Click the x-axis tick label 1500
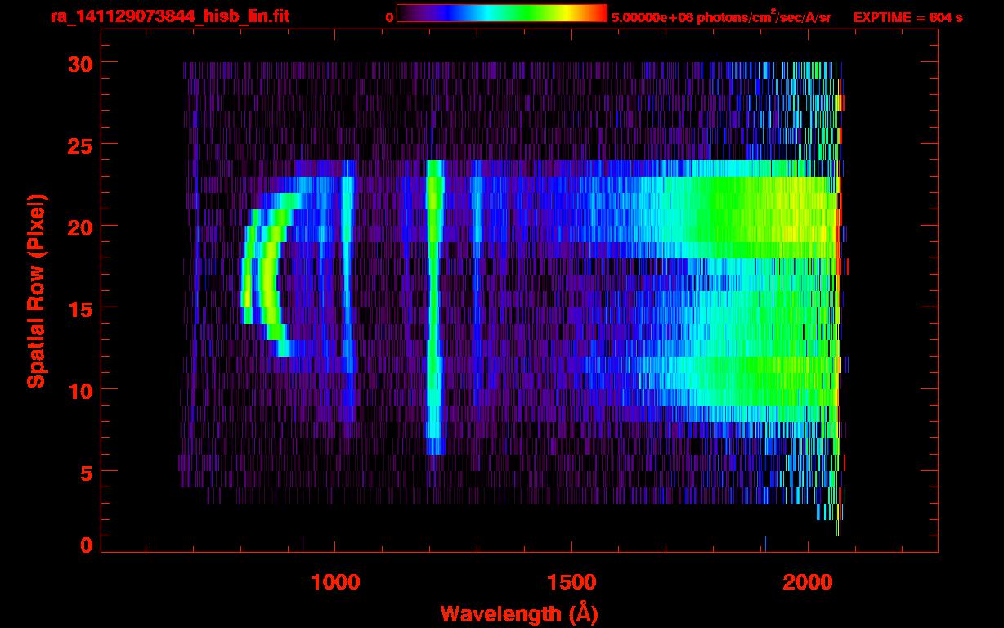Viewport: 1004px width, 628px height. coord(571,582)
